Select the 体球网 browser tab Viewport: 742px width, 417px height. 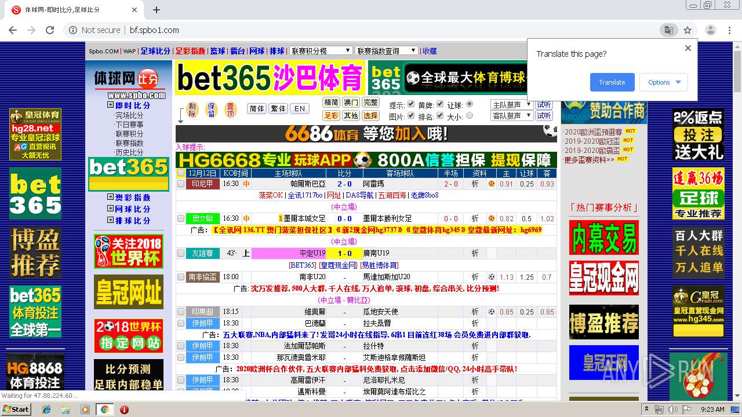pyautogui.click(x=74, y=10)
